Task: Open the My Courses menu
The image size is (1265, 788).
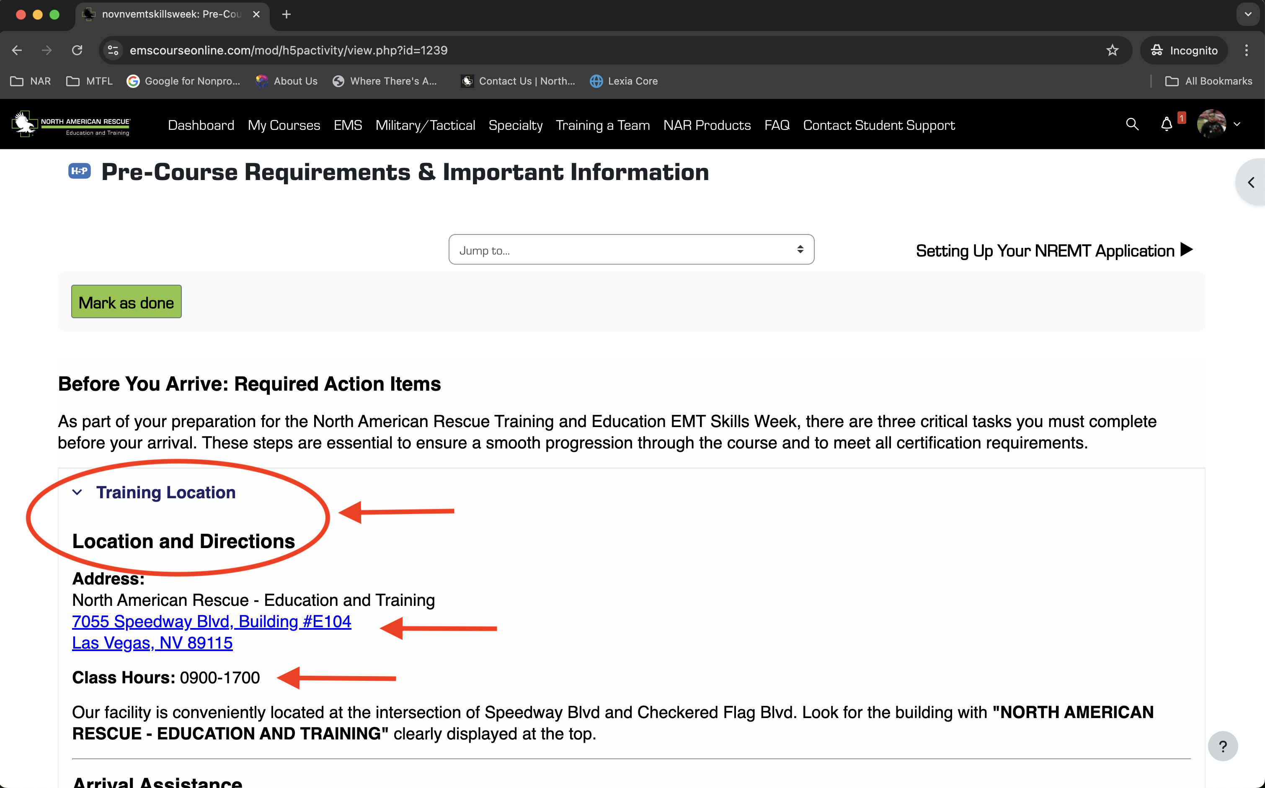Action: 284,125
